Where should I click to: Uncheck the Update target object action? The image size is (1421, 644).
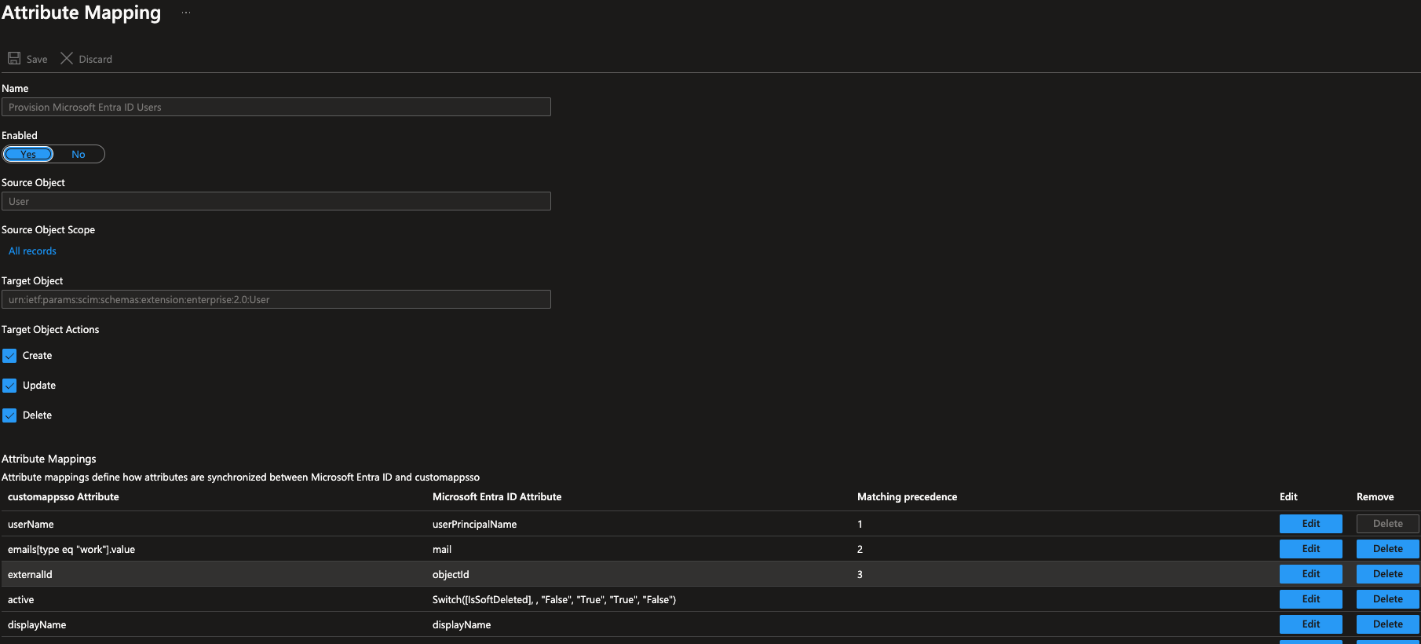point(9,386)
